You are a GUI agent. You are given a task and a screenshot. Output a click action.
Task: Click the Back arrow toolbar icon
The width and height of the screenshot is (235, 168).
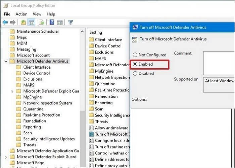[5, 23]
